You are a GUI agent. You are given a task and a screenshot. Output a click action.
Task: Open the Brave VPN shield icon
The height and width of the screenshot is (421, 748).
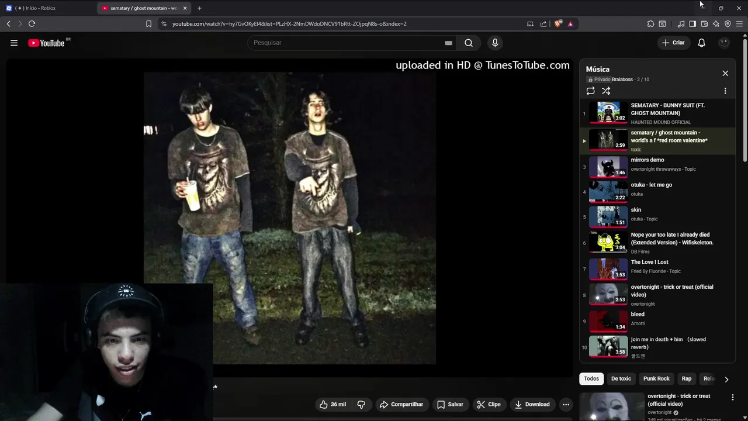click(728, 24)
